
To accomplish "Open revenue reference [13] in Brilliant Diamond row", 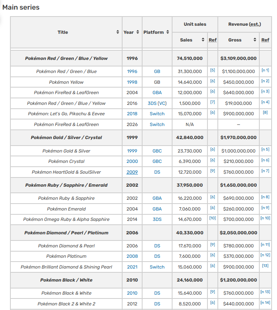I will [265, 266].
